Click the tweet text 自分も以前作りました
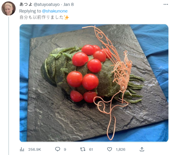The width and height of the screenshot is (171, 155). (41, 17)
